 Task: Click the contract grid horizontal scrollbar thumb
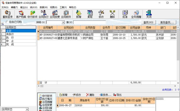tap(42, 86)
